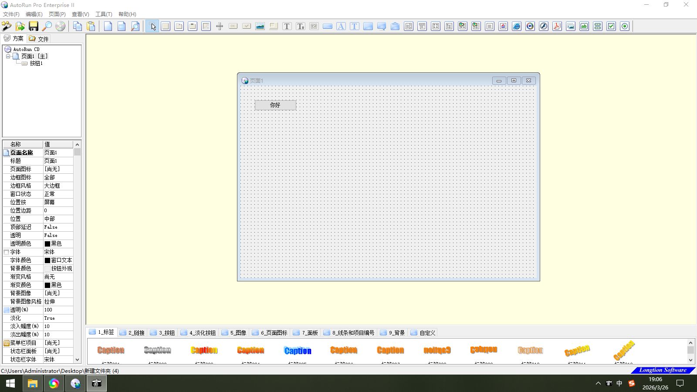Click the wizard wand icon in toolbar
Image resolution: width=697 pixels, height=392 pixels.
(7, 26)
